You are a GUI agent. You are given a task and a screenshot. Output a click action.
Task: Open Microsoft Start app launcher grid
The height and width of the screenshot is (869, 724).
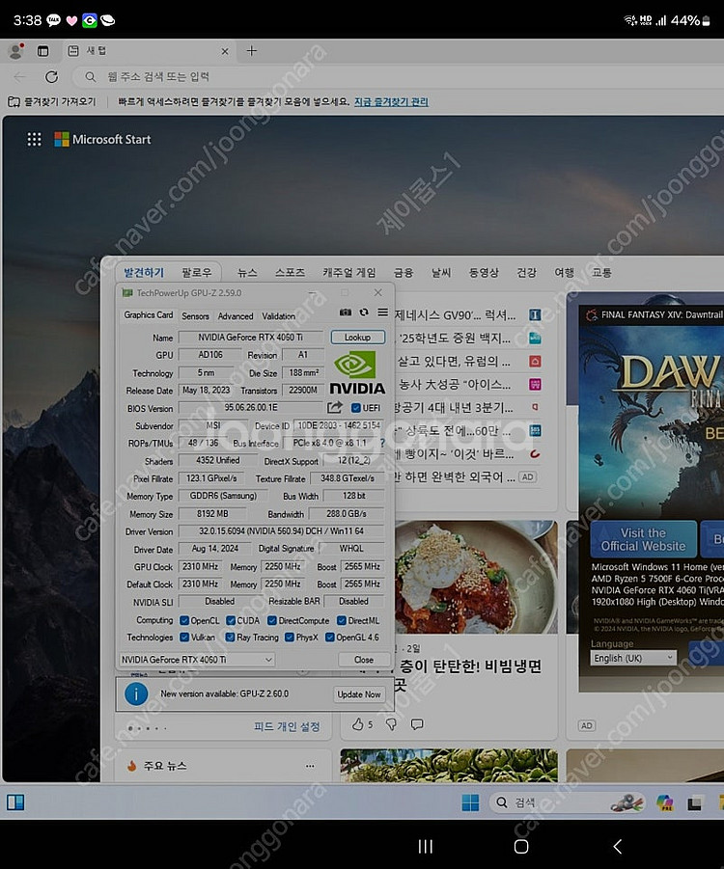[x=35, y=139]
